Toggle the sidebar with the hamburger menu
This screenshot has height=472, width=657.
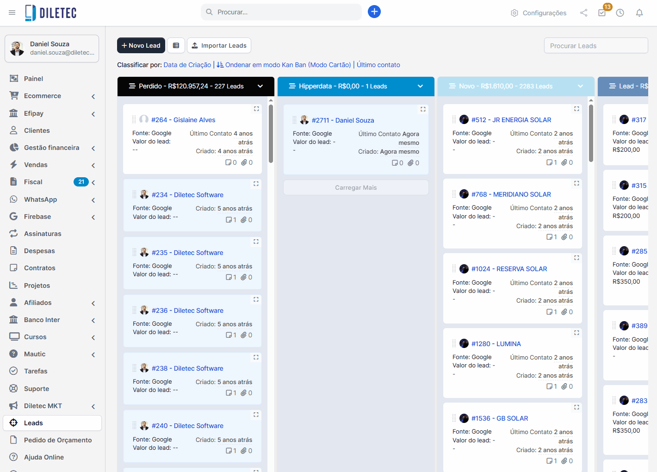12,12
